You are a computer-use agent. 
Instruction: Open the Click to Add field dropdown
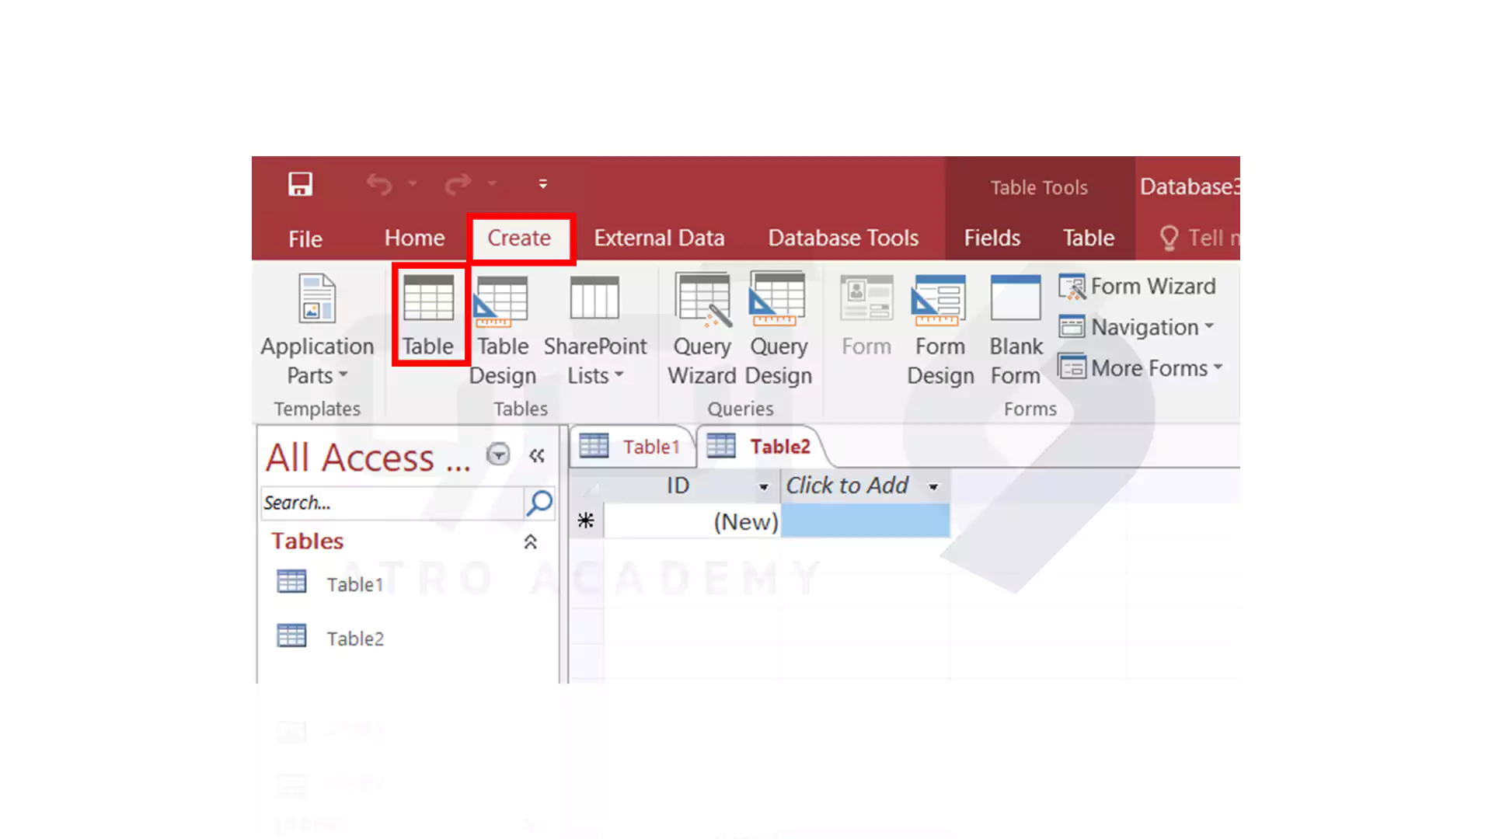(933, 487)
